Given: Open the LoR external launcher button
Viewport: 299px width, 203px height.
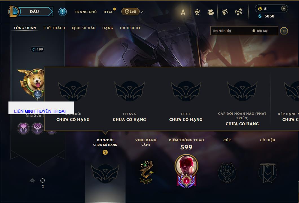Looking at the screenshot, I should [x=130, y=12].
